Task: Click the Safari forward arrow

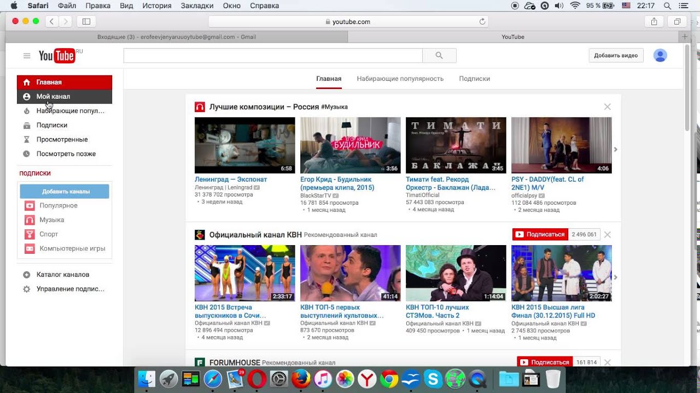Action: tap(66, 22)
